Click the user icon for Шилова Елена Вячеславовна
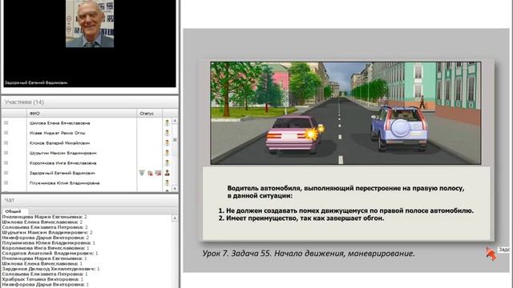 (167, 122)
